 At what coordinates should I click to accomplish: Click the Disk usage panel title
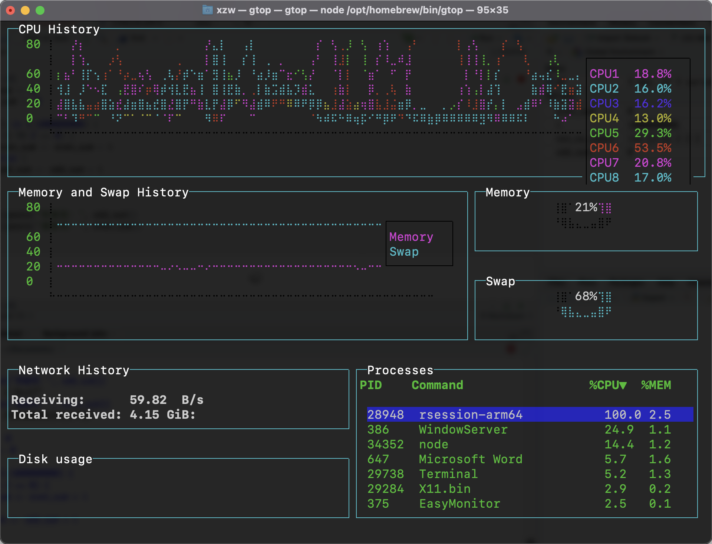coord(55,459)
